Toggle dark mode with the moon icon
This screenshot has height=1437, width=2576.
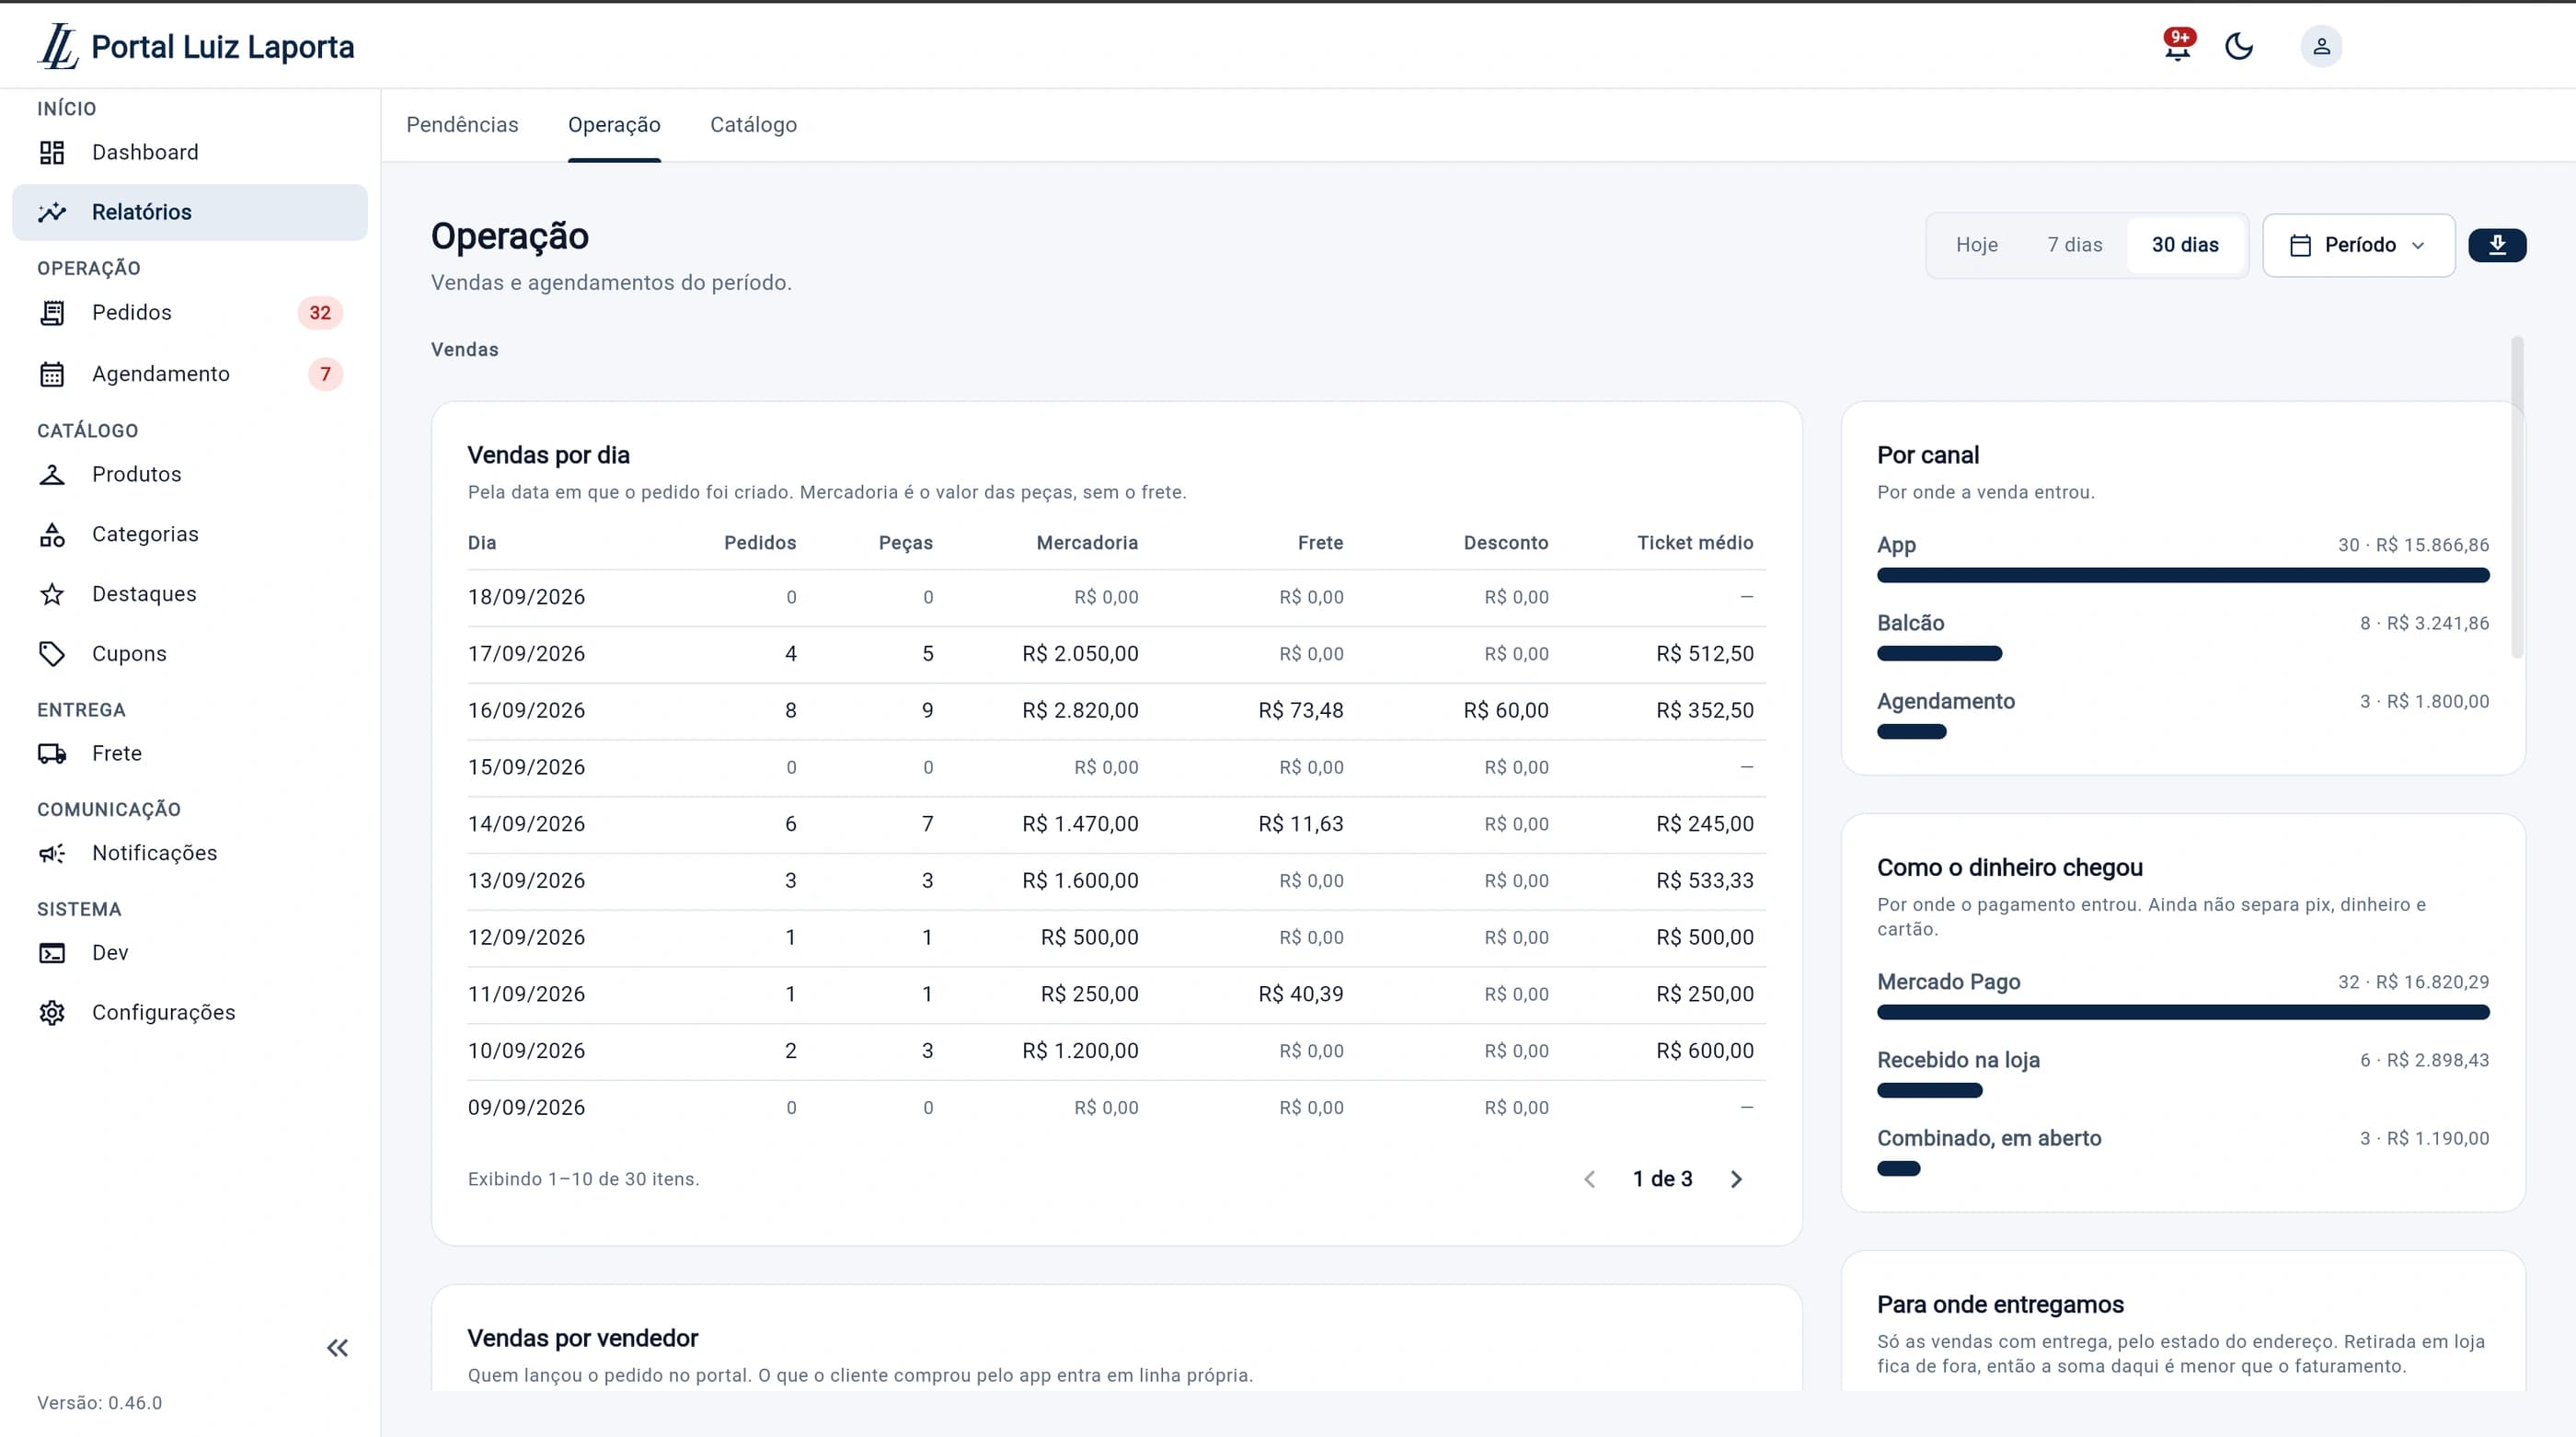[2239, 46]
